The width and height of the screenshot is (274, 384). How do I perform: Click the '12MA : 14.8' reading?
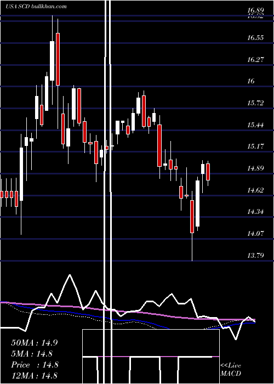click(35, 376)
